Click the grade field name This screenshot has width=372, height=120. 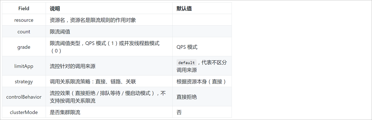tap(24, 47)
